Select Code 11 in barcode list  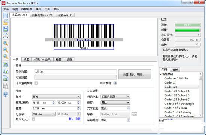click(x=170, y=82)
